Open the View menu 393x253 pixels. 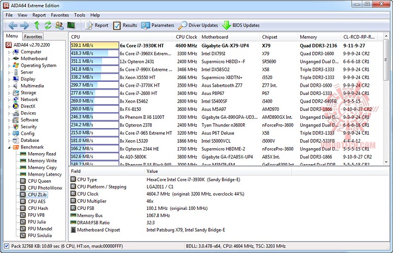(x=22, y=15)
